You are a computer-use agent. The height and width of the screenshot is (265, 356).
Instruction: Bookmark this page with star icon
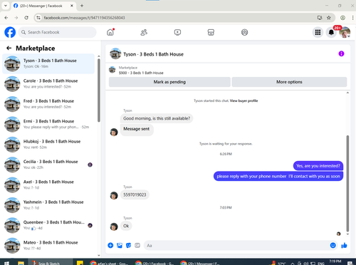(329, 18)
